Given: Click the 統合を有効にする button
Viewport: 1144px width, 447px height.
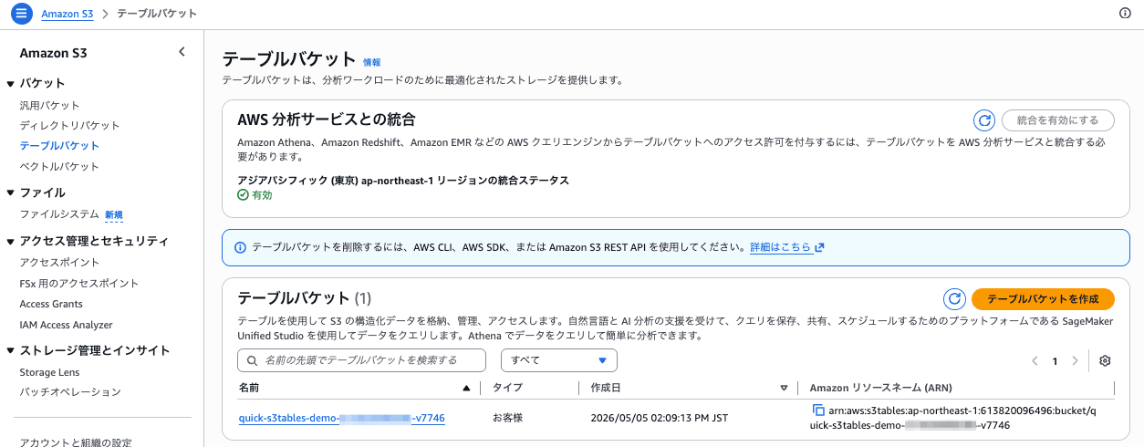Looking at the screenshot, I should (x=1057, y=120).
